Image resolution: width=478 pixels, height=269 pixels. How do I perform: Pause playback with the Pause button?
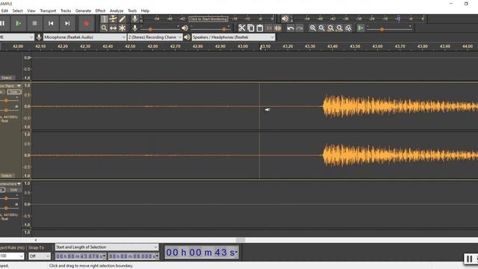point(2,23)
